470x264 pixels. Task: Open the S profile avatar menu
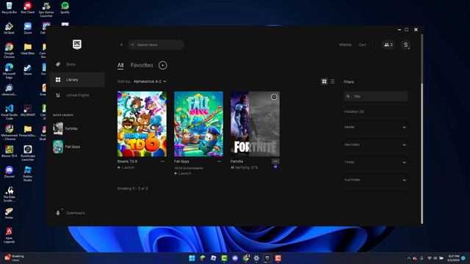[405, 45]
